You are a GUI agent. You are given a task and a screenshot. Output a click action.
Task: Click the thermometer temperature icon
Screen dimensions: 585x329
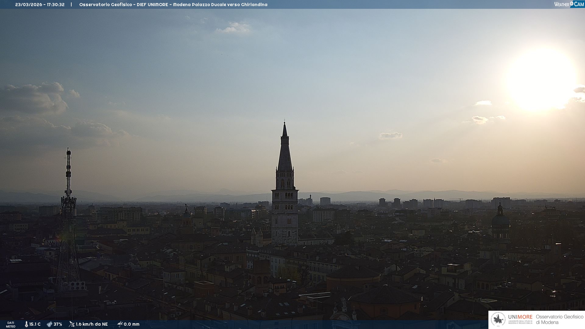pos(27,324)
